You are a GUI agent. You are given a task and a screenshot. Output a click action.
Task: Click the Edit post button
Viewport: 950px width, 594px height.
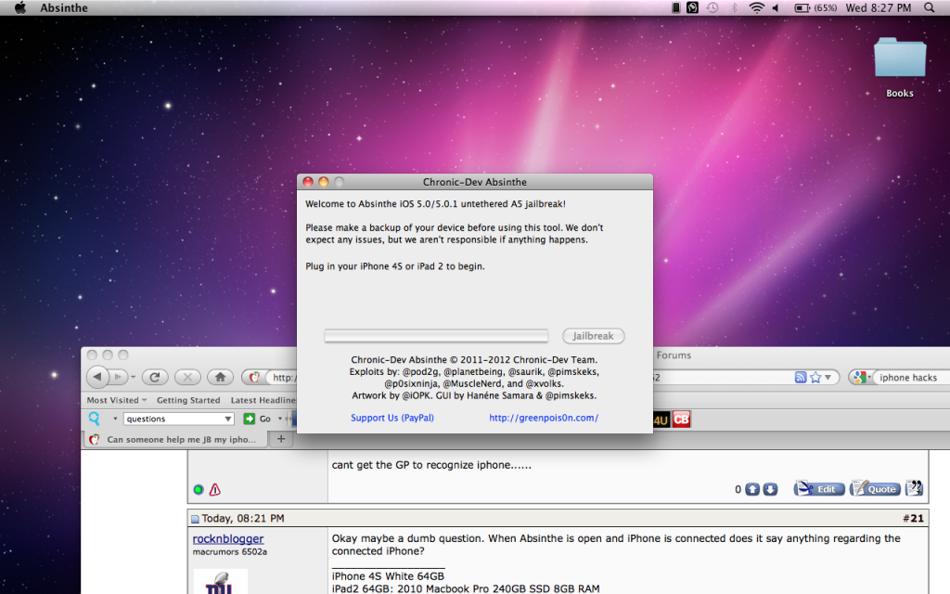(x=819, y=488)
